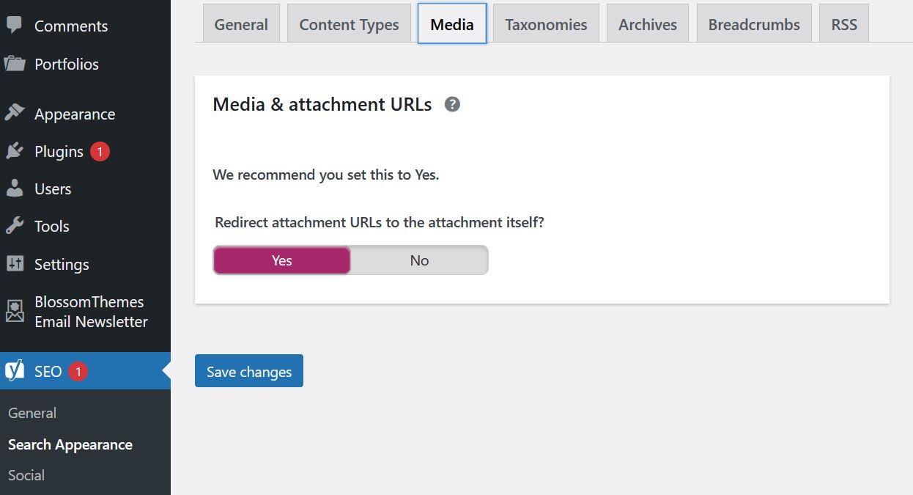The width and height of the screenshot is (913, 495).
Task: Click the Users person icon
Action: coord(14,188)
